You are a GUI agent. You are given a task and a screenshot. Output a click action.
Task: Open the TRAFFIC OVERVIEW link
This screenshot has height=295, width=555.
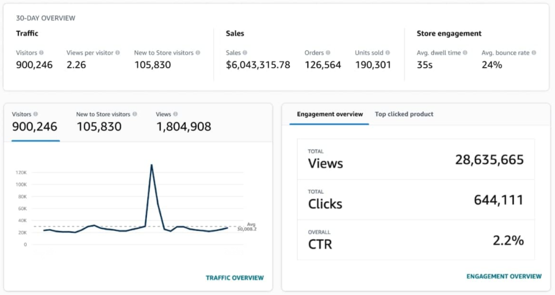pos(235,278)
